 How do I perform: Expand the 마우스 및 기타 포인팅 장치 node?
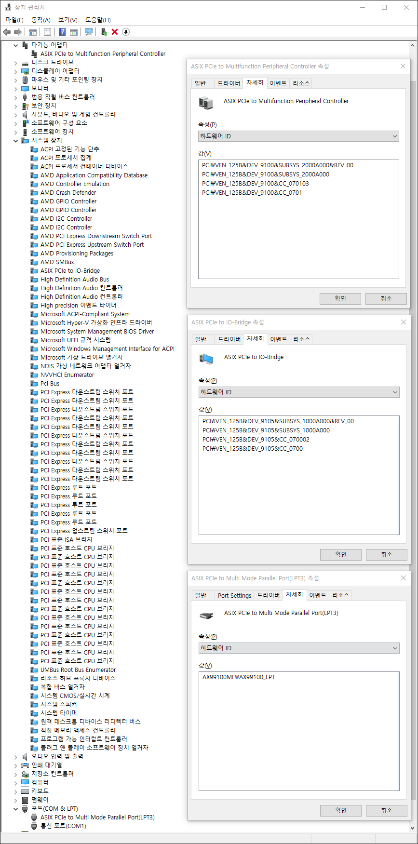coord(15,80)
